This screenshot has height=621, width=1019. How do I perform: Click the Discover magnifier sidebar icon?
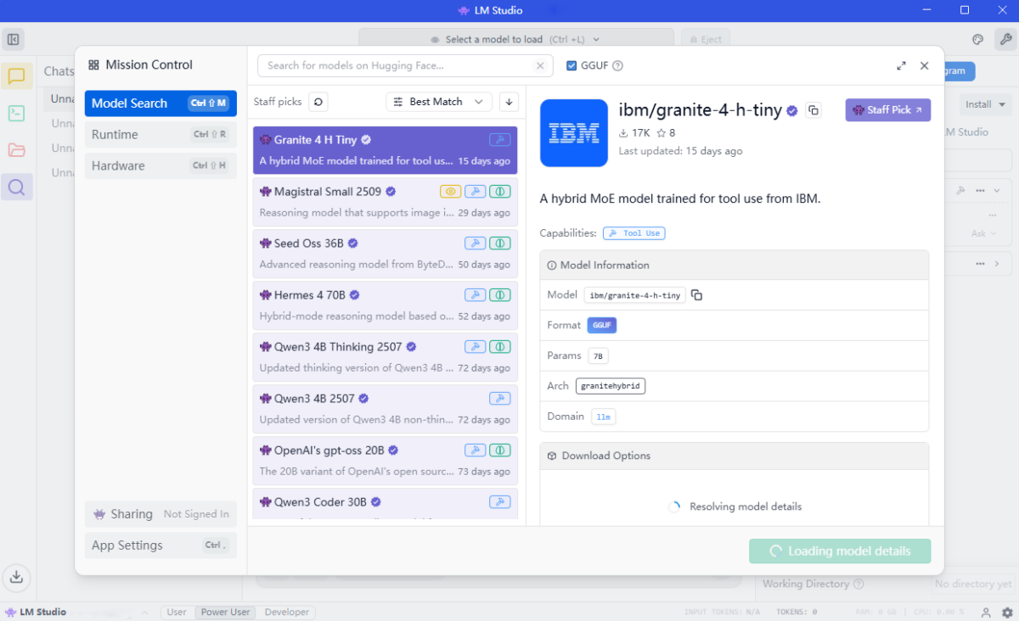click(17, 187)
